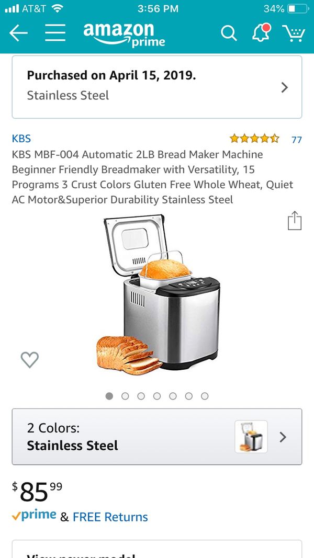Tap the stainless steel color thumbnail

[251, 437]
